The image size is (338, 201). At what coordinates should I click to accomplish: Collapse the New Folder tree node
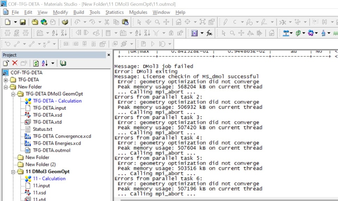(6, 87)
